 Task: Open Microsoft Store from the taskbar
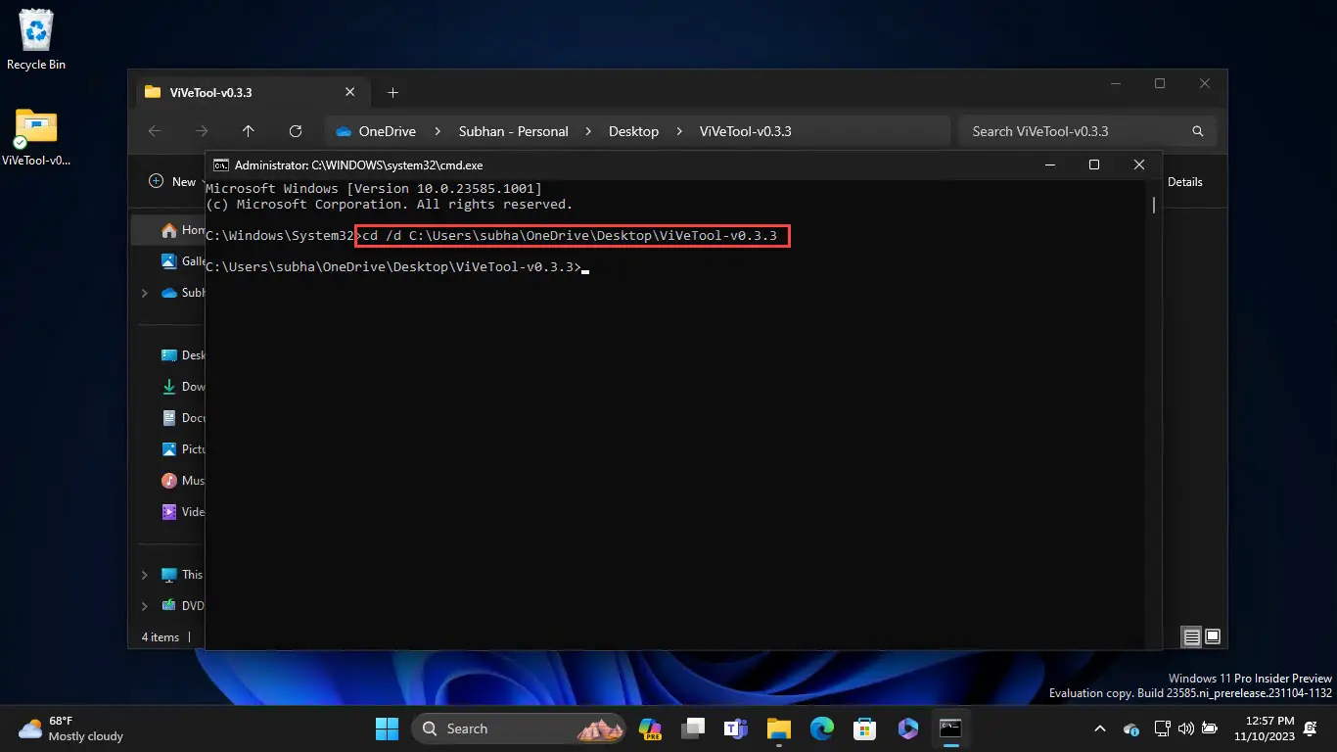pyautogui.click(x=864, y=728)
